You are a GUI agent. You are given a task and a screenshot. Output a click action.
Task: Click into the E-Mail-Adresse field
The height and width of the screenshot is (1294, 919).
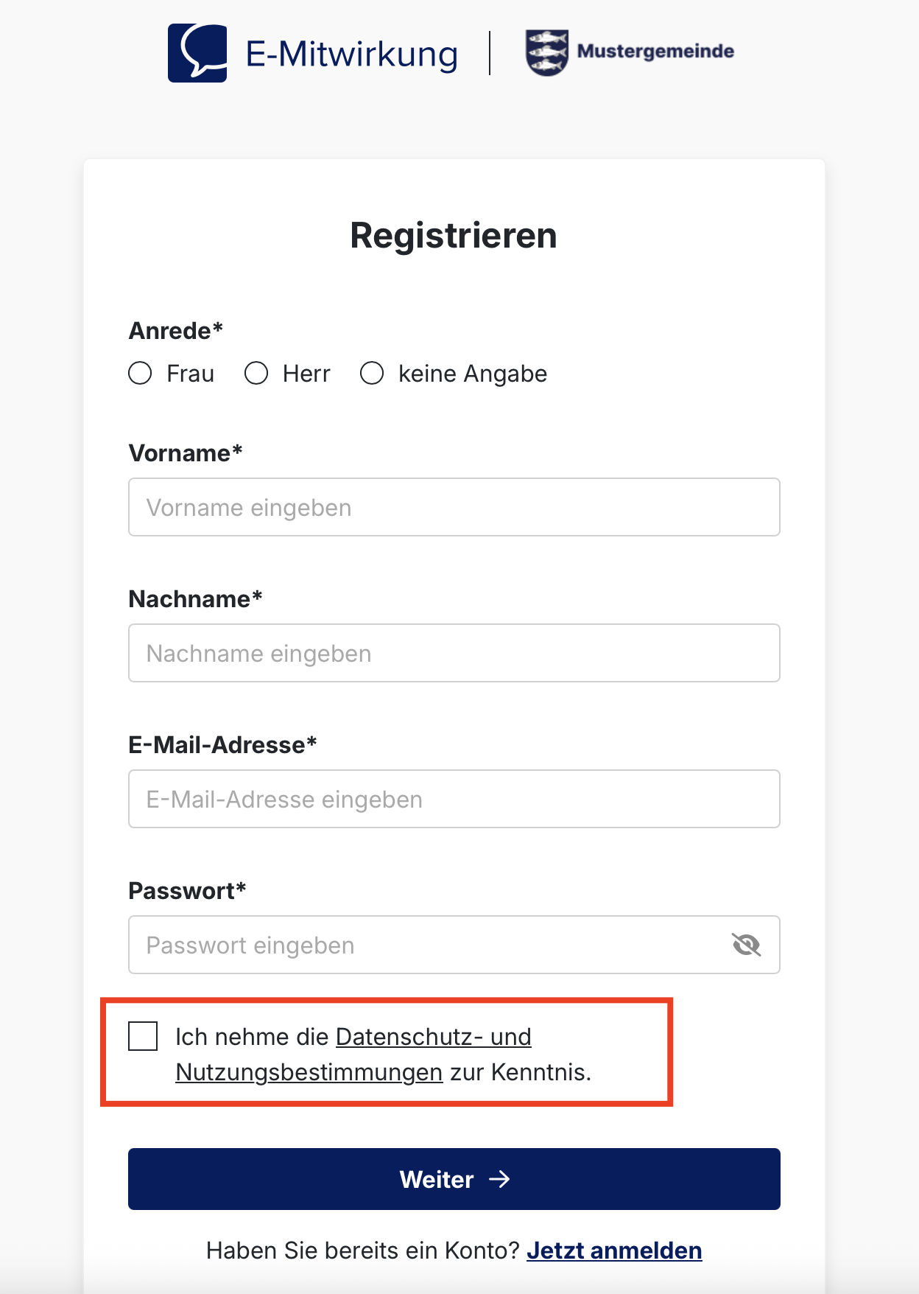(x=454, y=799)
